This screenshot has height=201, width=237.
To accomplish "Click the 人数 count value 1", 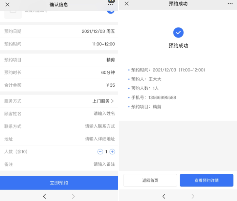I will 106,152.
